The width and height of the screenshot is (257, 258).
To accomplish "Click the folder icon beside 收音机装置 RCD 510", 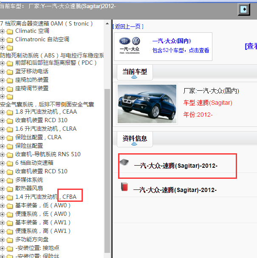I will 10,172.
